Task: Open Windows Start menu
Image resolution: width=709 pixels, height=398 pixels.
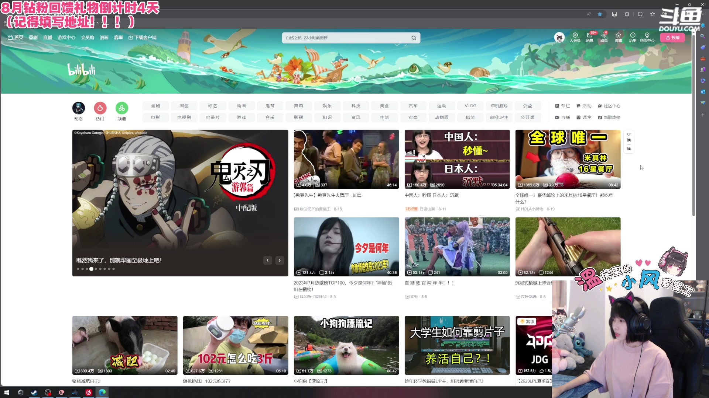Action: point(6,392)
